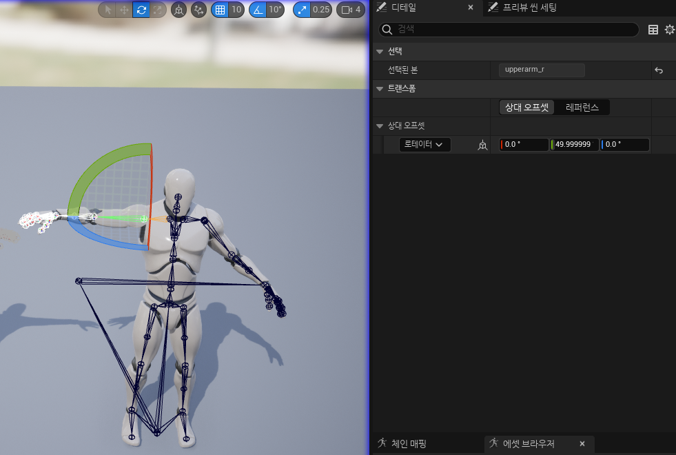Activate the select mode cursor tool
This screenshot has width=676, height=455.
(107, 10)
